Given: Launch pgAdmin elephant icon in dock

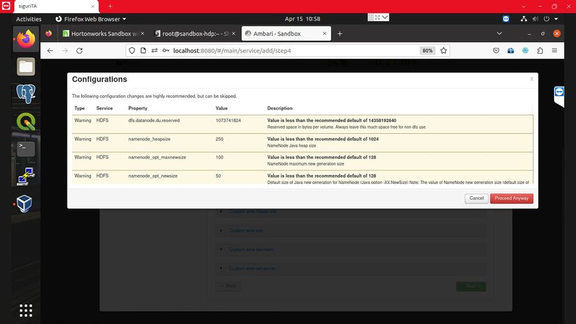Looking at the screenshot, I should pyautogui.click(x=26, y=93).
